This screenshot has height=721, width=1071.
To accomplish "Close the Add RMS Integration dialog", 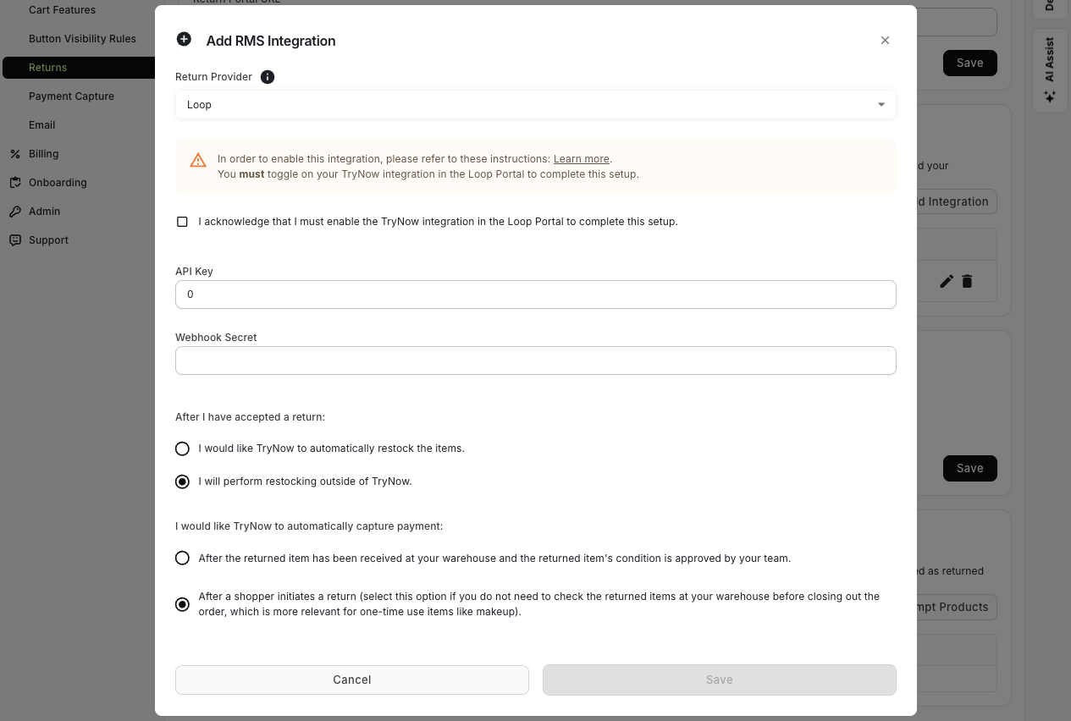I will pyautogui.click(x=885, y=41).
